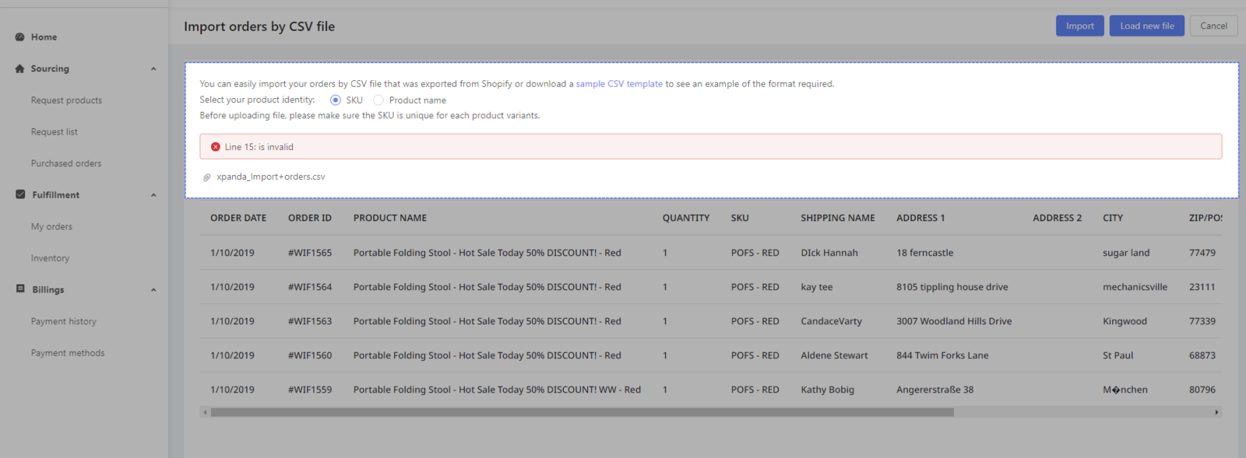
Task: Click the QUANTITY column header
Action: (686, 218)
